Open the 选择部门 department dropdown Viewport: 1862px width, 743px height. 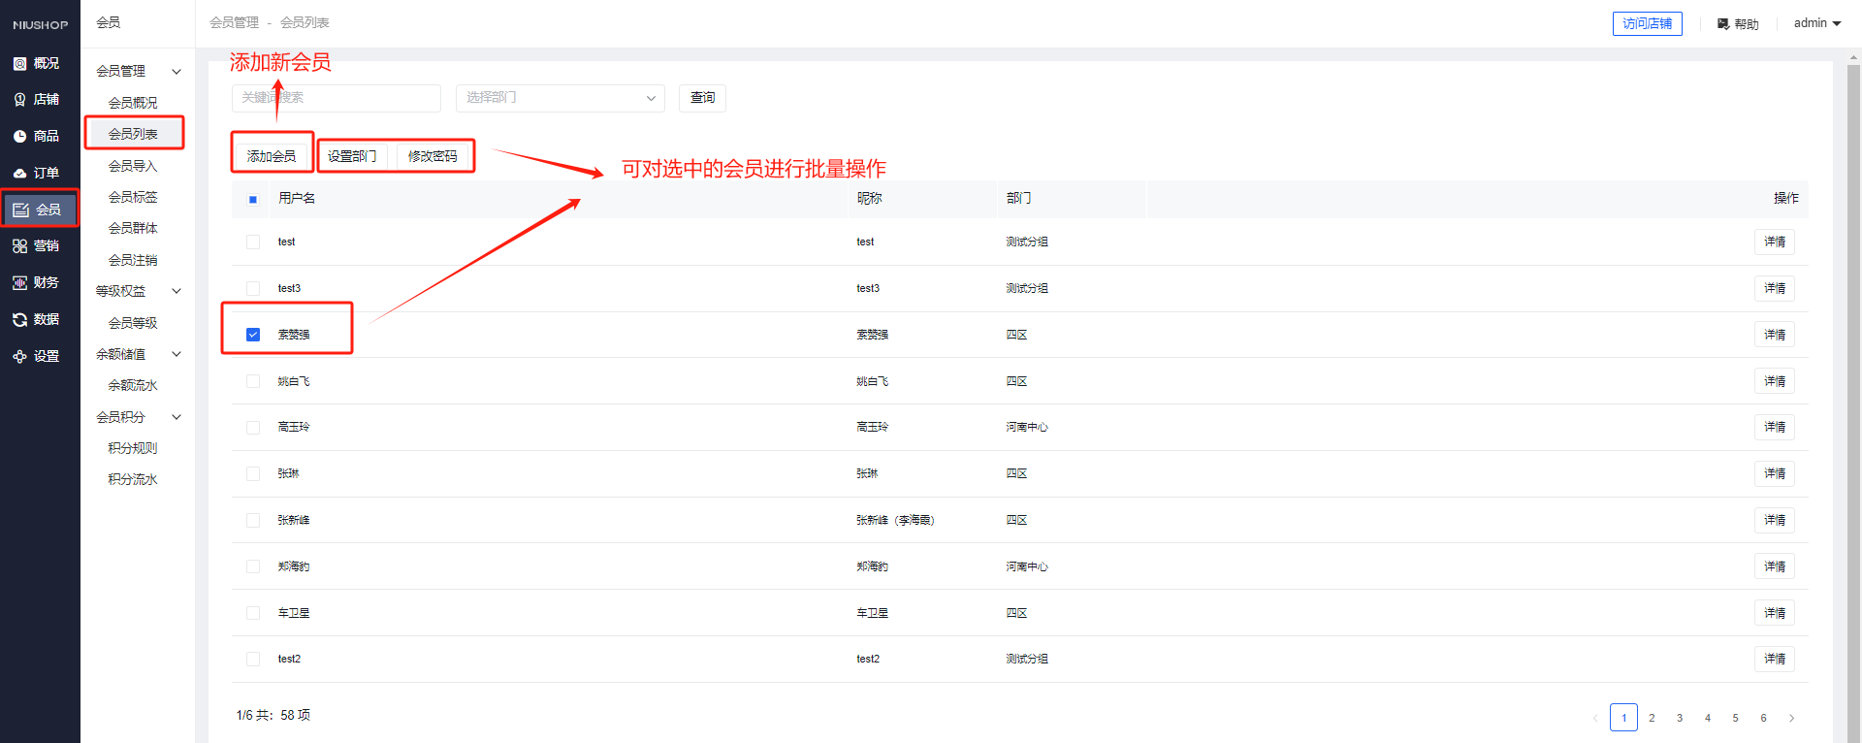(560, 98)
